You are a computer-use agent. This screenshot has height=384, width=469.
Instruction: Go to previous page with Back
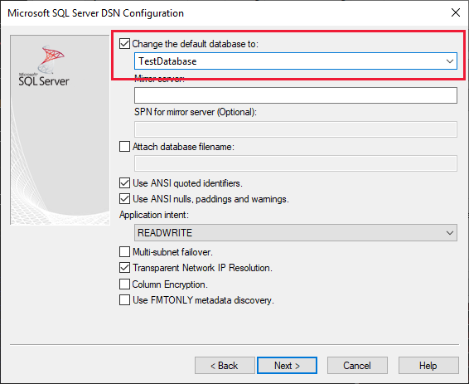click(225, 366)
